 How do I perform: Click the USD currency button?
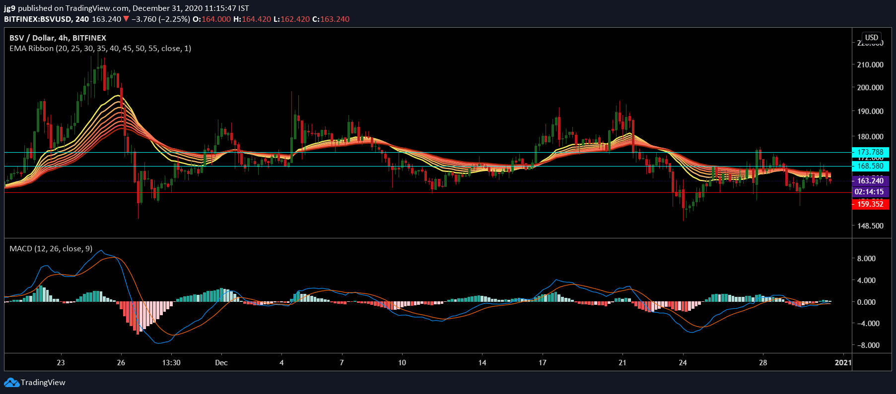pos(872,38)
